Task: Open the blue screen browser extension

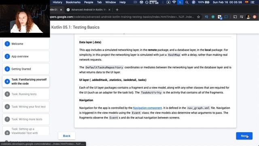Action: tap(226, 17)
